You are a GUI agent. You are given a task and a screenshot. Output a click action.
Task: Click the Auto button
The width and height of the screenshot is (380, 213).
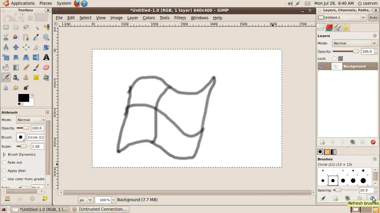coord(373,17)
